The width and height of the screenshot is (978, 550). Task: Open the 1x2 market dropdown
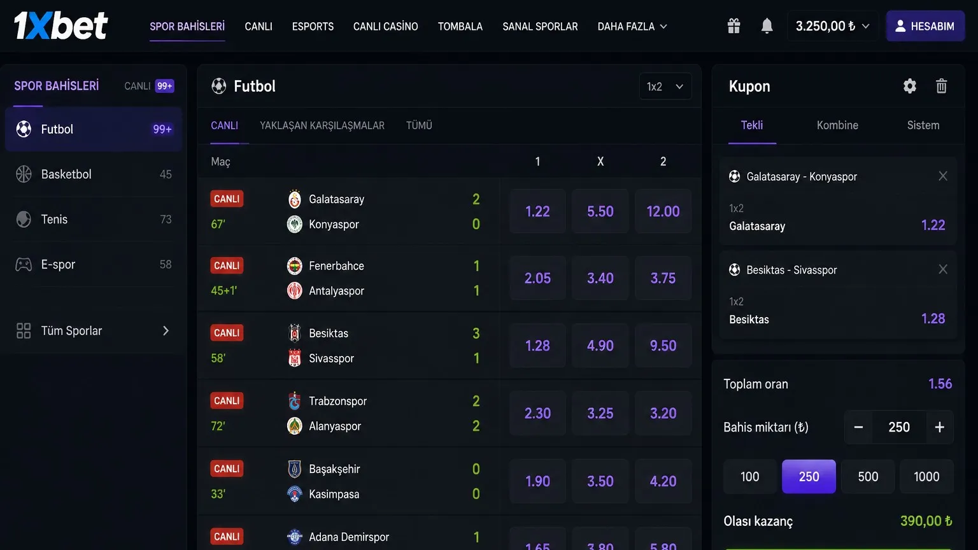(665, 87)
